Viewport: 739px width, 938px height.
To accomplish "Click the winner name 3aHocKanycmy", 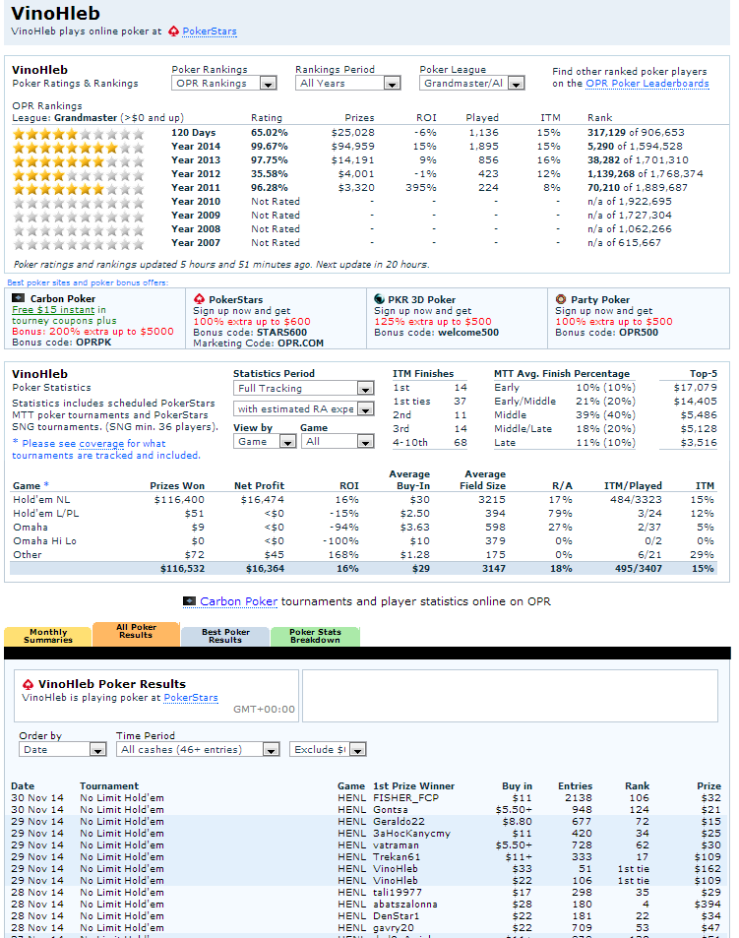I will pyautogui.click(x=411, y=834).
